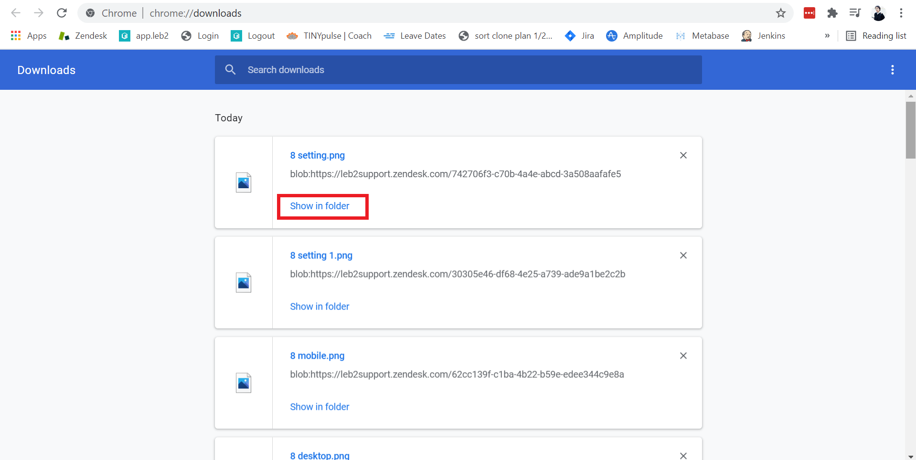
Task: Show 8 setting.png in folder
Action: click(x=320, y=206)
